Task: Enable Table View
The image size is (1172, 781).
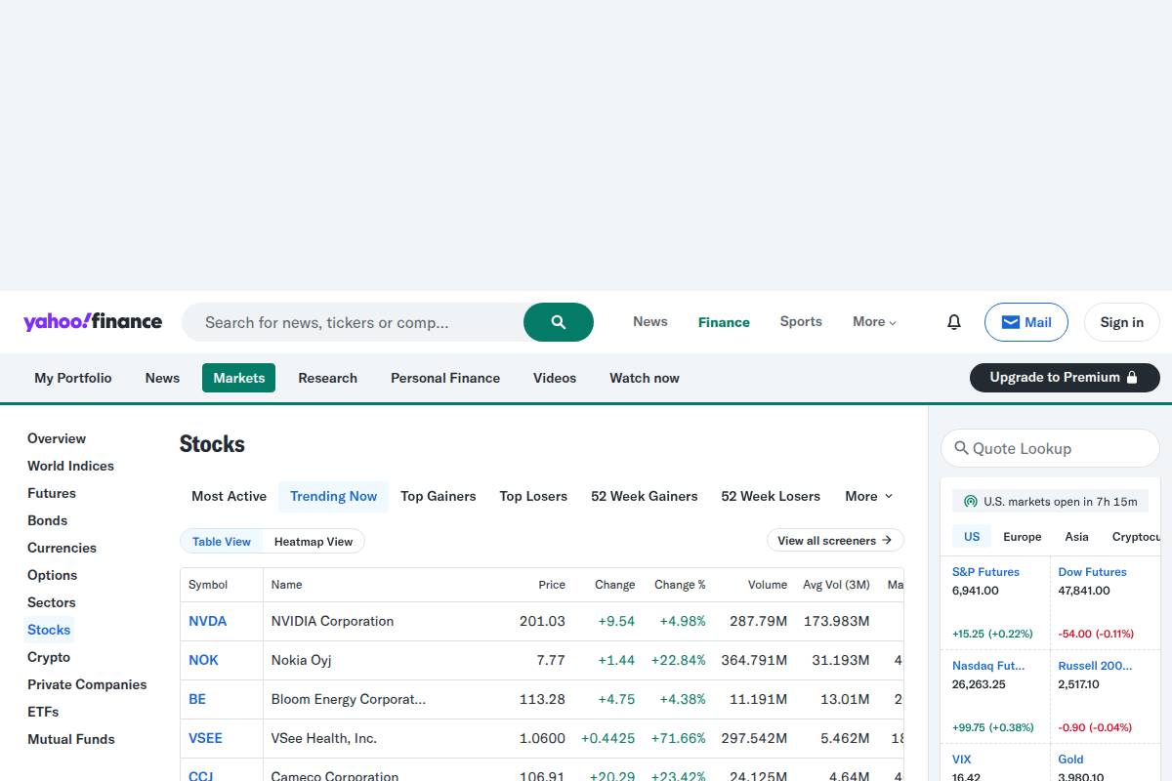Action: pos(221,541)
